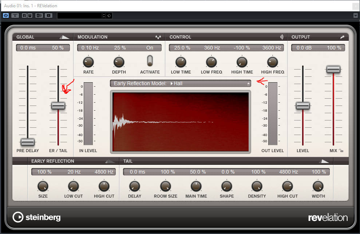
Task: Click the modulation Rate knob
Action: 88,62
